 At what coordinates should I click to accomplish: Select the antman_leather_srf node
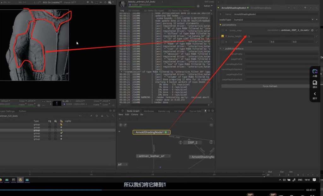coord(151,156)
